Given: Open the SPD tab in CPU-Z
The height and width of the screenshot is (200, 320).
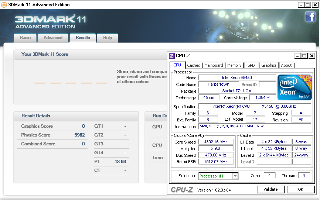Looking at the screenshot, I should point(251,65).
